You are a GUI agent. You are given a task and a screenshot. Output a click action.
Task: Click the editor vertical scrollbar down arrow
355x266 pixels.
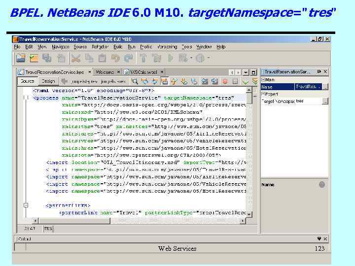click(x=249, y=214)
